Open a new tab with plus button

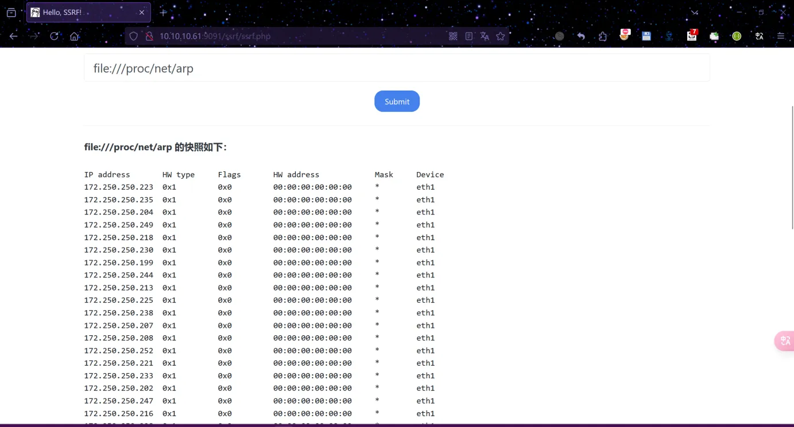(163, 12)
